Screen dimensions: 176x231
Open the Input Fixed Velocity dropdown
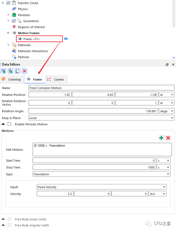click(x=101, y=187)
